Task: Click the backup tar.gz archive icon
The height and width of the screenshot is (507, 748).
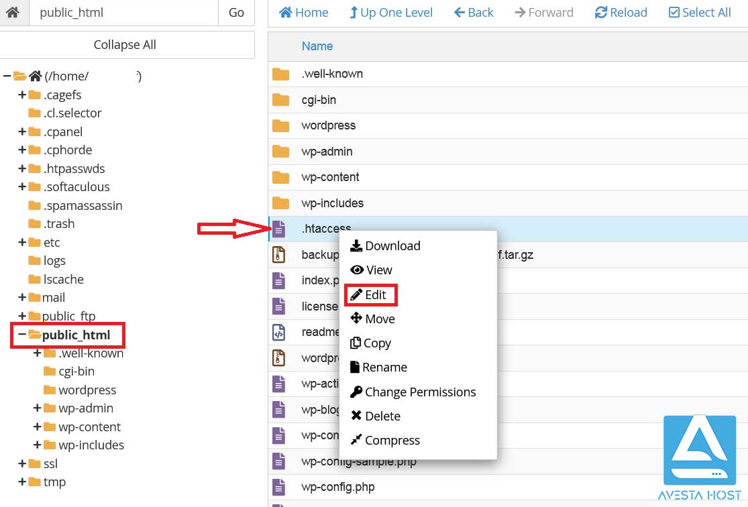Action: click(x=279, y=255)
